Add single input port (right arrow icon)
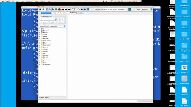This screenshot has height=107, width=191. click(63, 10)
